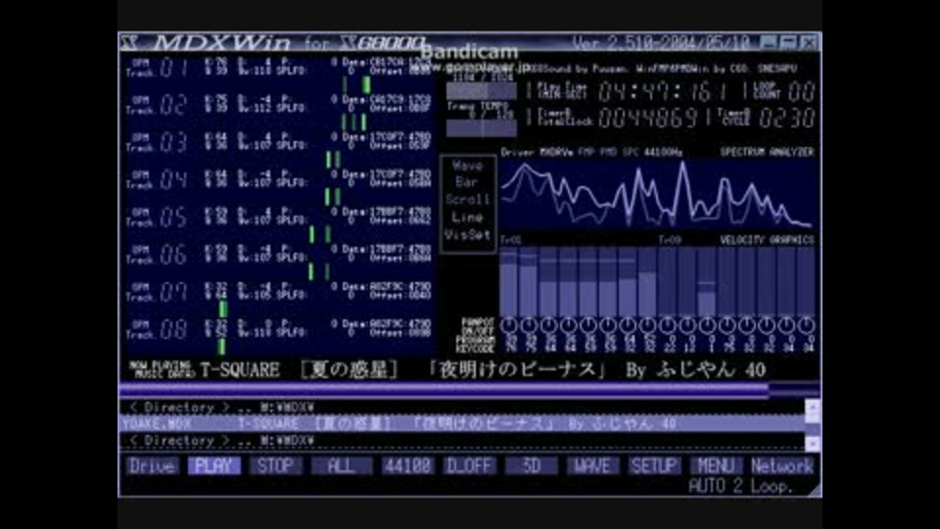Click the now playing song title
Viewport: 940px width, 529px height.
coord(483,370)
